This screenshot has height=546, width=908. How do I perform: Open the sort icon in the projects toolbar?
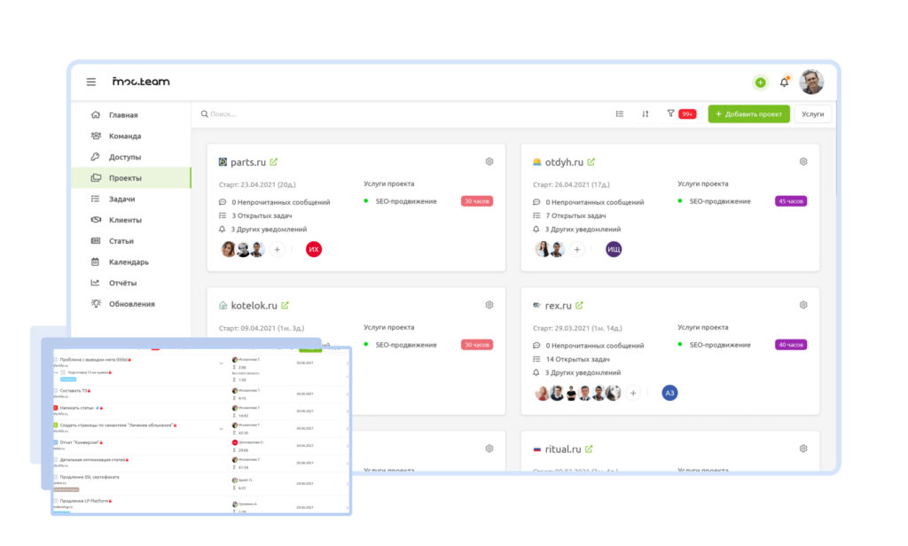click(x=645, y=113)
